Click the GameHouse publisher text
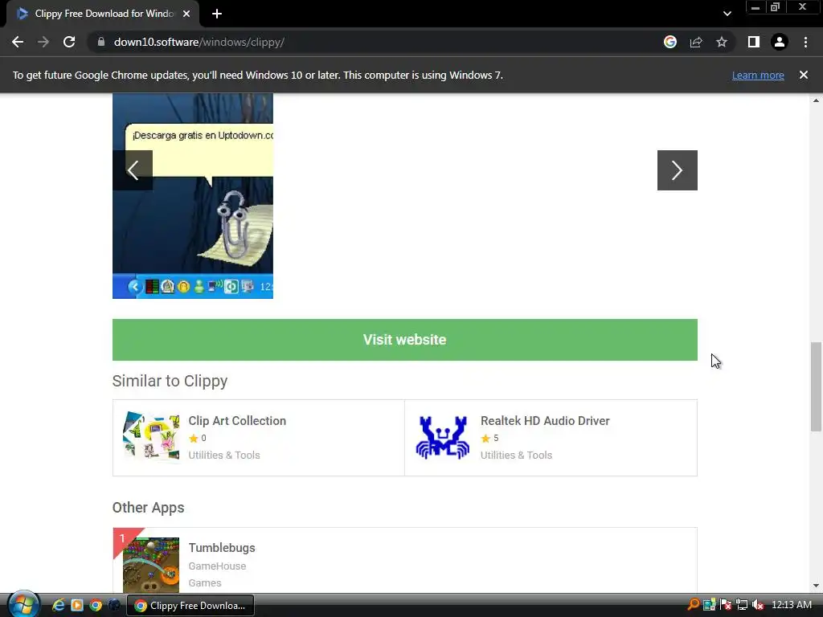This screenshot has width=823, height=617. tap(217, 566)
